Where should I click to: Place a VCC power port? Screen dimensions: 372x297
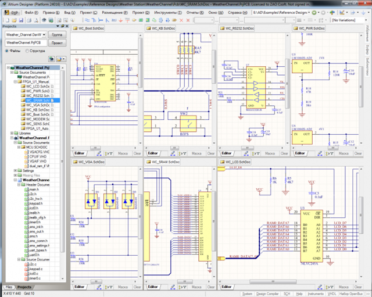(127, 20)
